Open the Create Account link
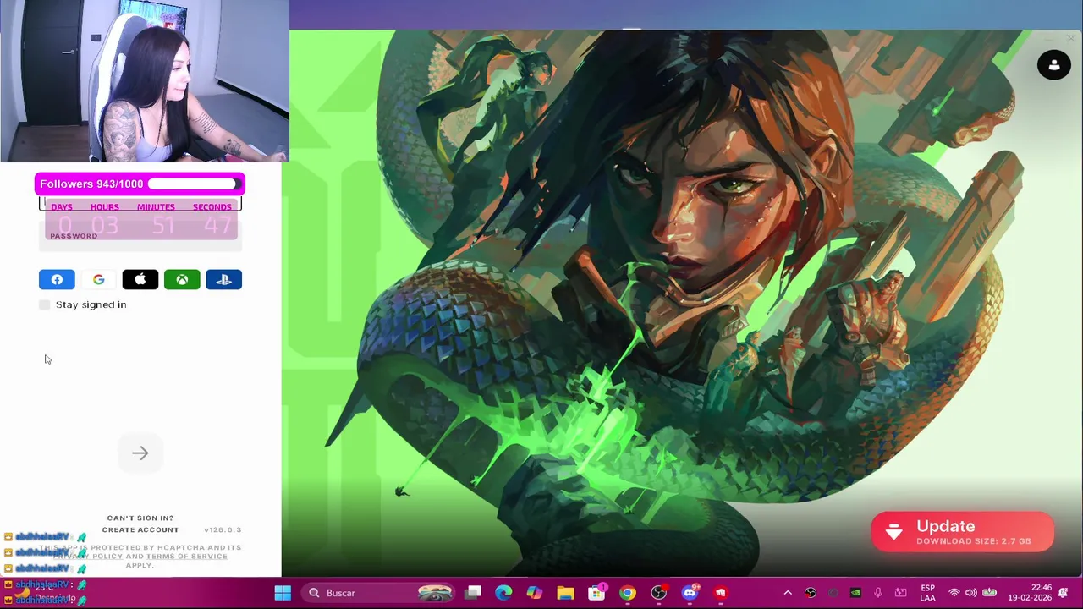Image resolution: width=1083 pixels, height=609 pixels. [140, 529]
